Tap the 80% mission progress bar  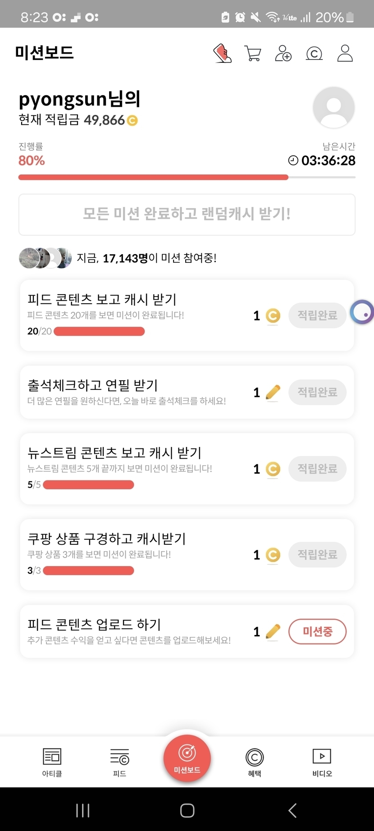187,178
